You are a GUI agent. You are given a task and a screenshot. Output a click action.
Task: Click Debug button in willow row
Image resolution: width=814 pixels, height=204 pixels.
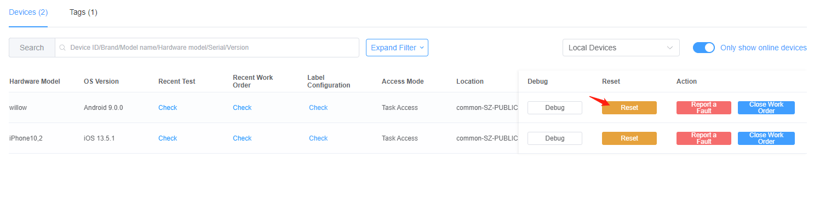(x=555, y=108)
